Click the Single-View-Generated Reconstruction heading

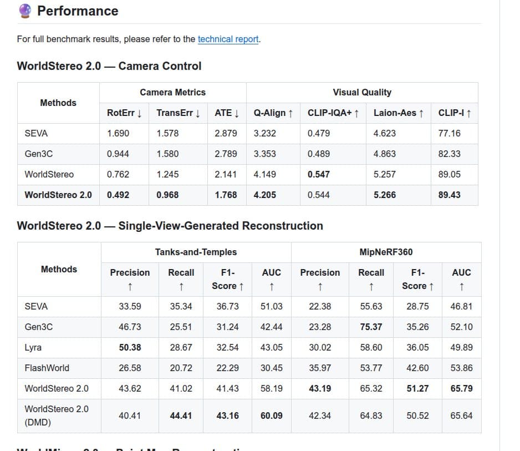(x=170, y=226)
